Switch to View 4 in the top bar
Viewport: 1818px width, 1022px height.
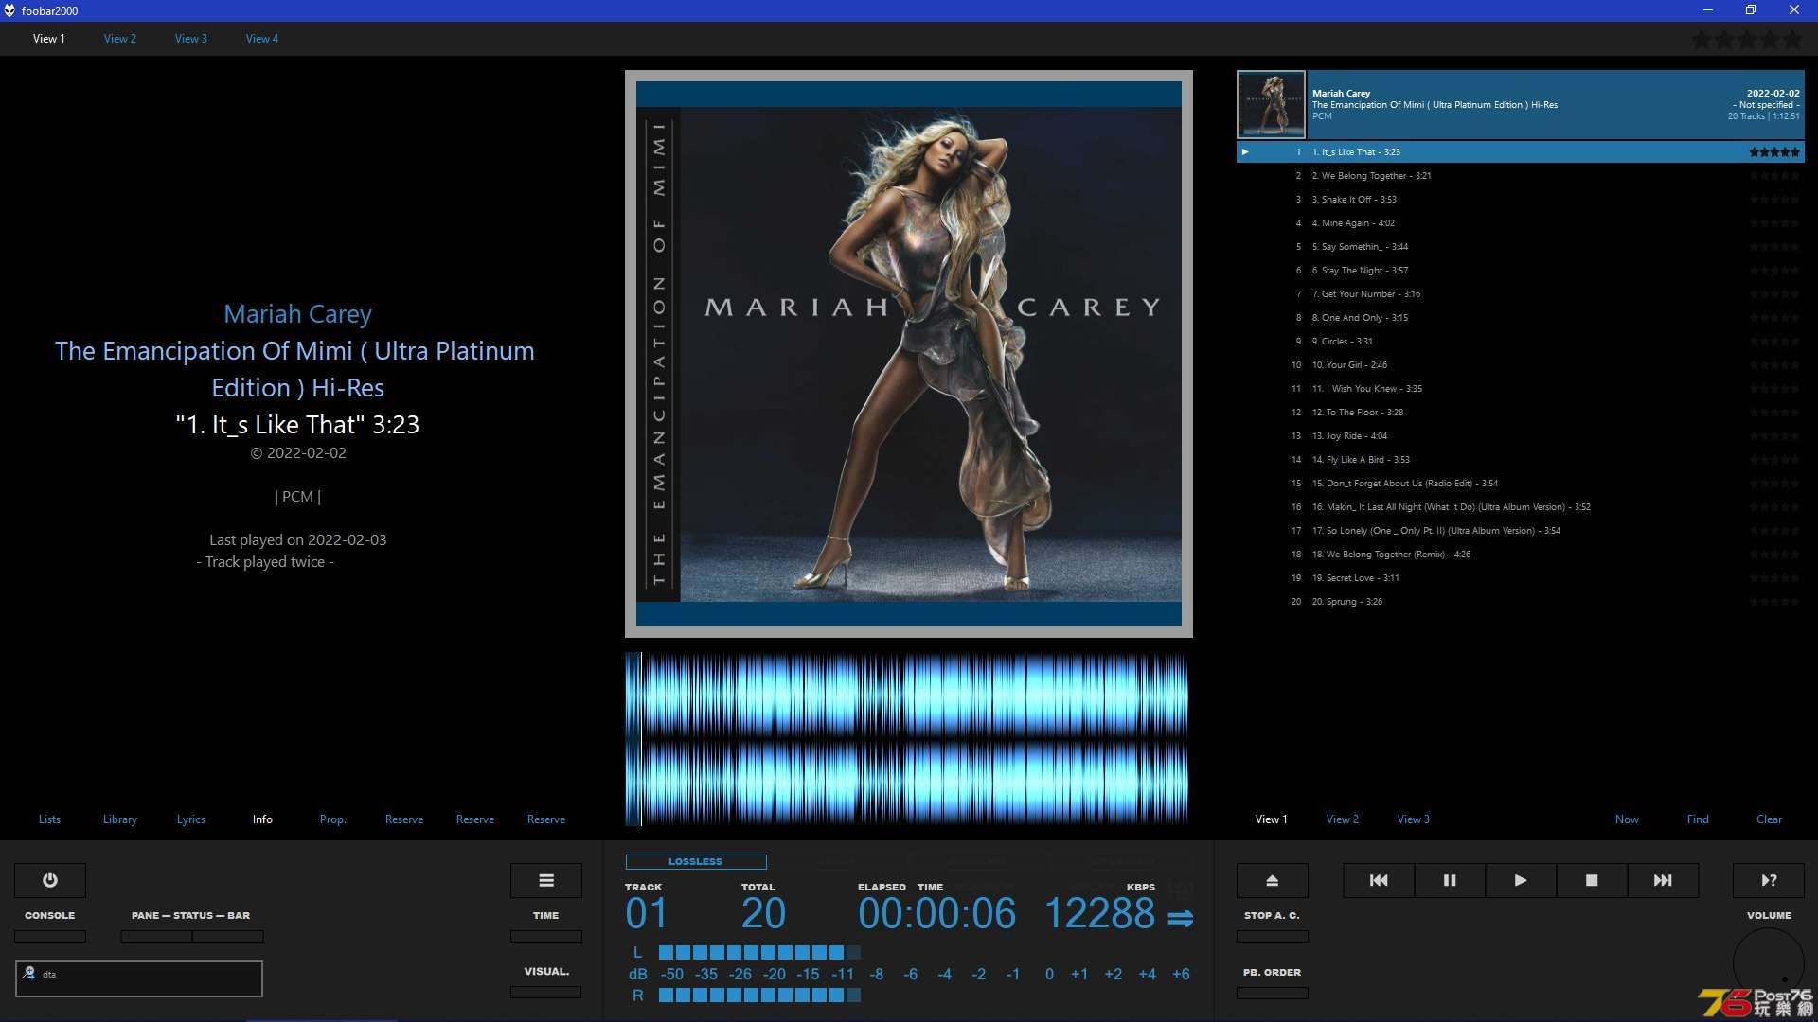coord(262,39)
